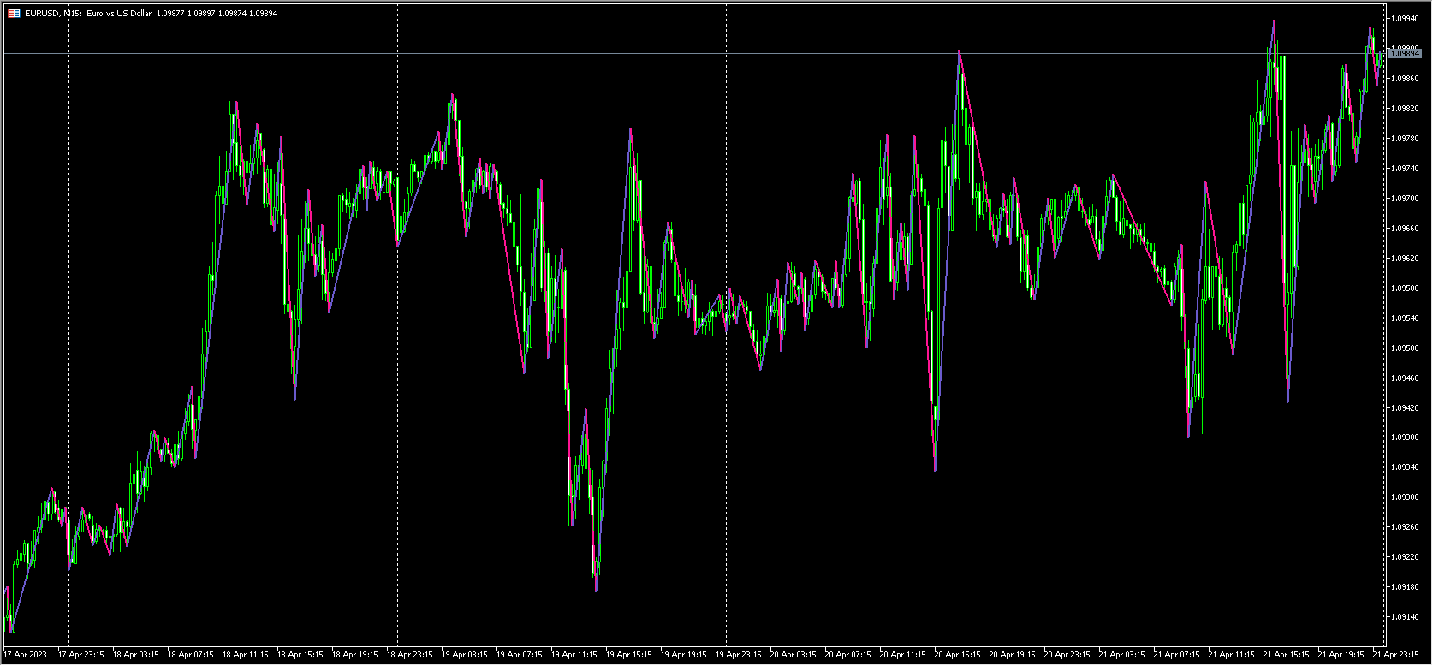The image size is (1433, 666).
Task: Click the 1.09700 price axis label
Action: coord(1405,199)
